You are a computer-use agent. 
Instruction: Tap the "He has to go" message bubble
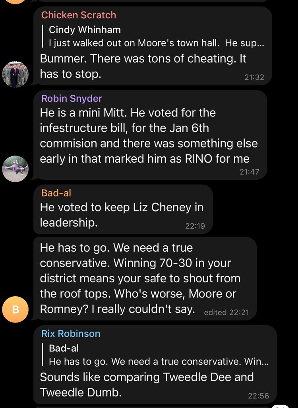click(x=139, y=278)
